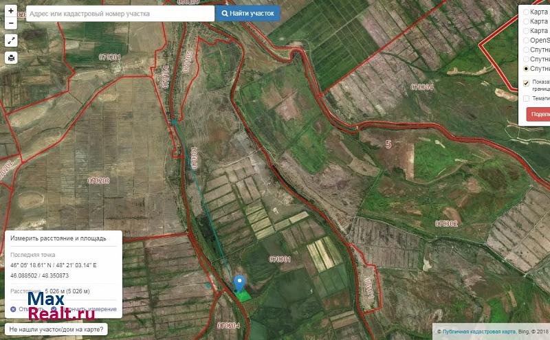Viewport: 550px width, 340px height.
Task: Zoom out with the minus button
Action: tap(11, 23)
